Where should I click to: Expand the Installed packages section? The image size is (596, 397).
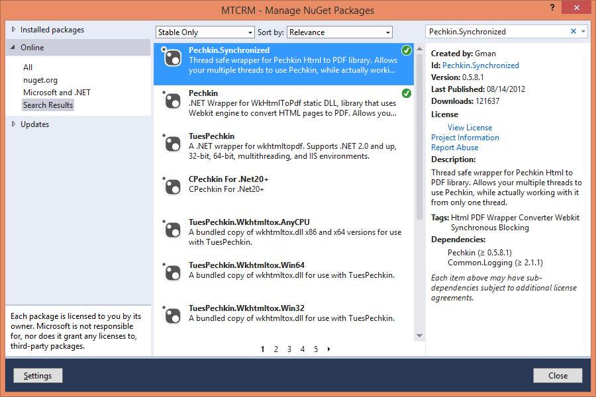(14, 29)
